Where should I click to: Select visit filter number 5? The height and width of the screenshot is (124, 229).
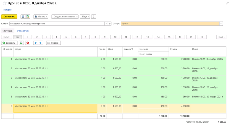66,37
